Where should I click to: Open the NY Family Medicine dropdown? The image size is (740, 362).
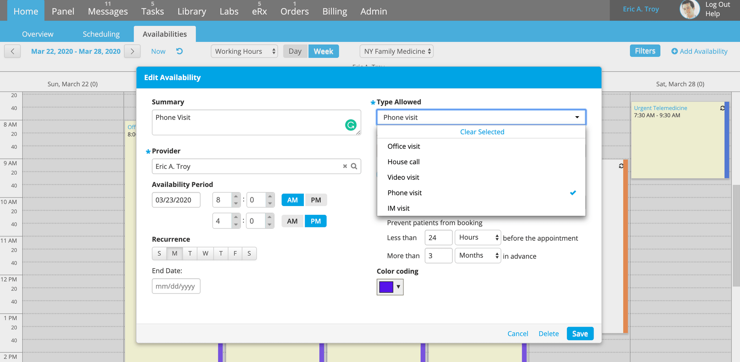[x=396, y=51]
